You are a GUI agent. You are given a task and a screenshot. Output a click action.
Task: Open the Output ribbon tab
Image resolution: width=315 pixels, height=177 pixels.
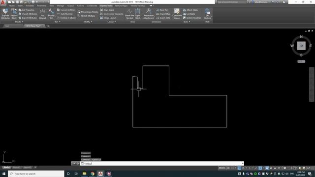click(70, 6)
